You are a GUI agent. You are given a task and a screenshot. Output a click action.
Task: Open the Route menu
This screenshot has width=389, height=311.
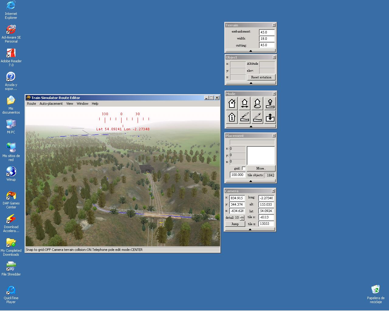32,104
